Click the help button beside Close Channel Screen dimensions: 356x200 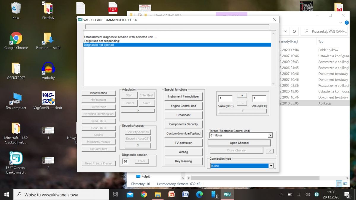pos(269,151)
